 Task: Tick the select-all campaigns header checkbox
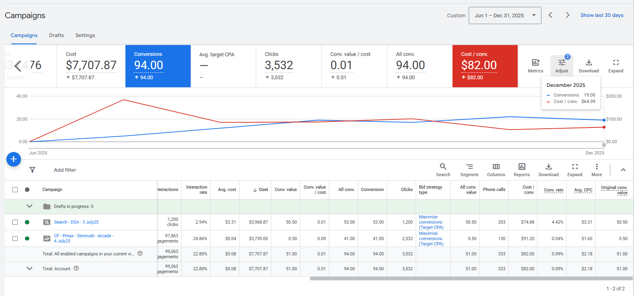tap(15, 189)
